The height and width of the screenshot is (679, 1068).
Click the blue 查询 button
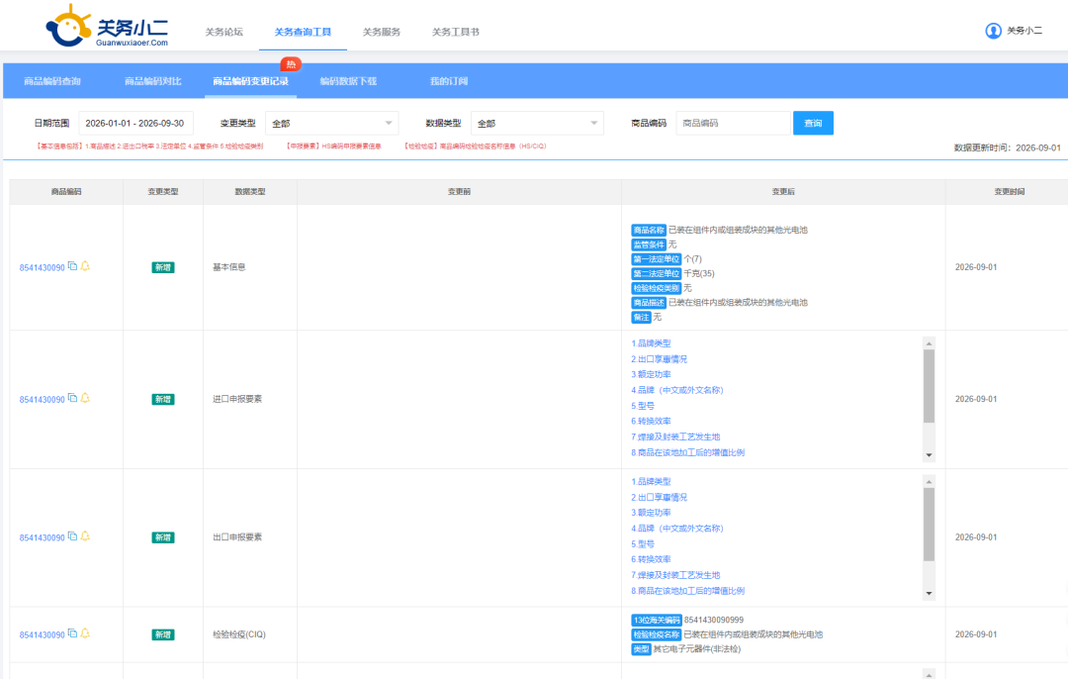[x=813, y=124]
